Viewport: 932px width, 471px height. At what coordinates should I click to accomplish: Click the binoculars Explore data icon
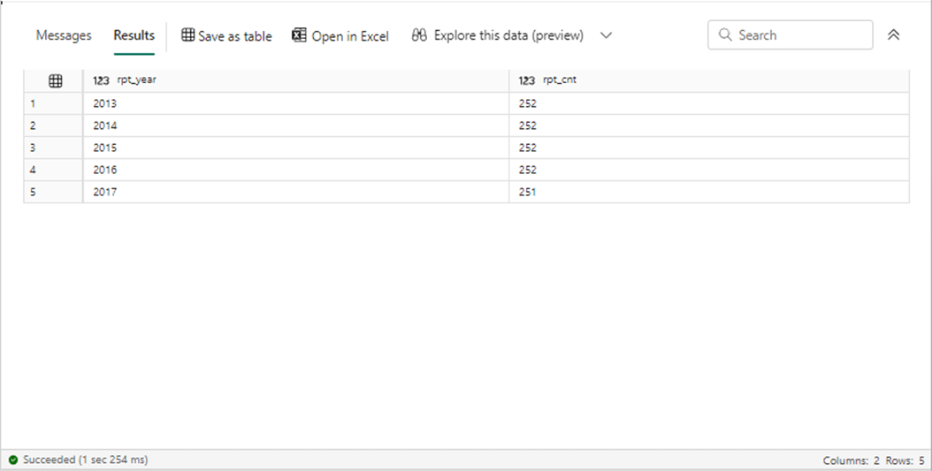point(419,35)
